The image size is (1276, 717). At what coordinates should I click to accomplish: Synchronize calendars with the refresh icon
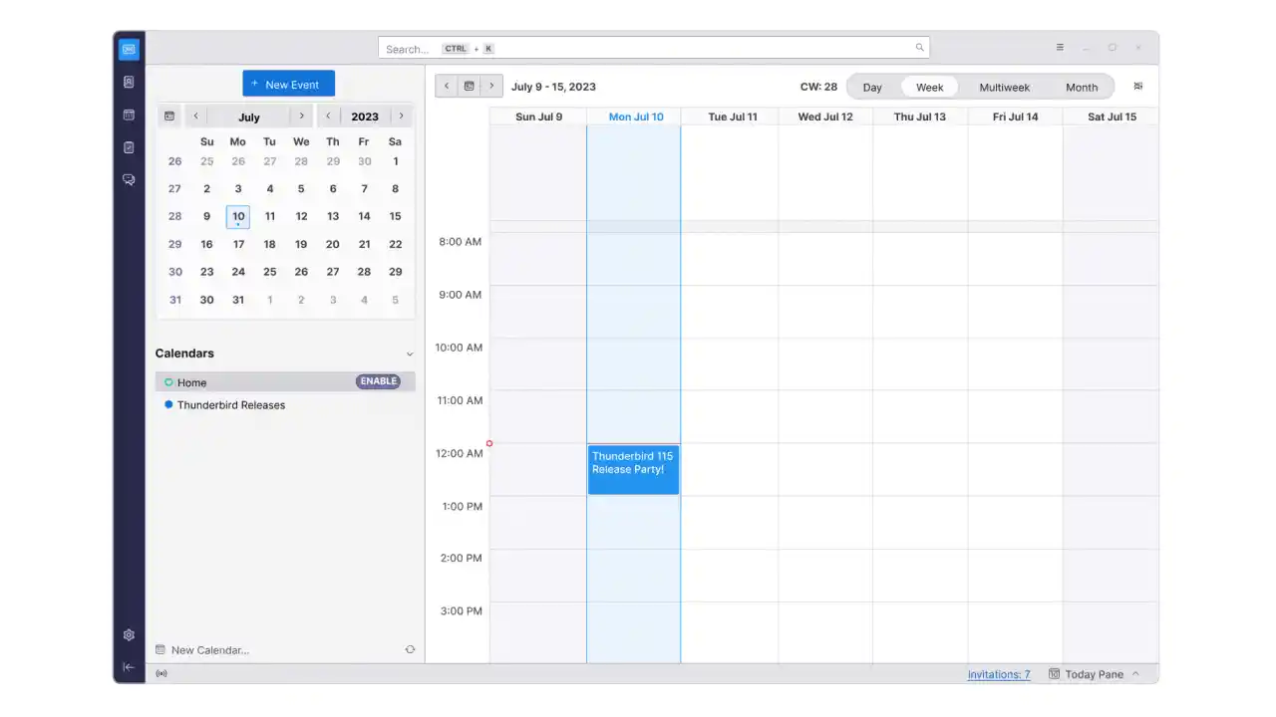[410, 649]
